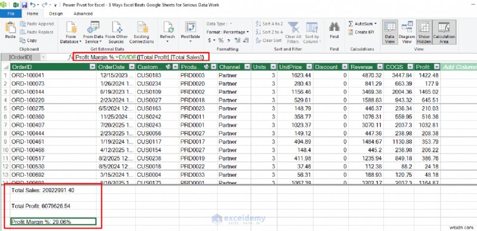
Task: Click the Redo arrow
Action: (44, 5)
